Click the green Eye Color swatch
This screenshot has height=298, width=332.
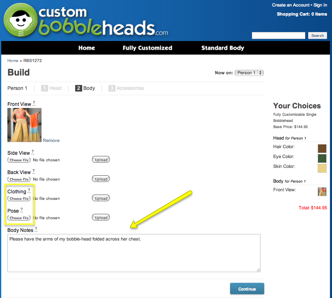(x=322, y=158)
